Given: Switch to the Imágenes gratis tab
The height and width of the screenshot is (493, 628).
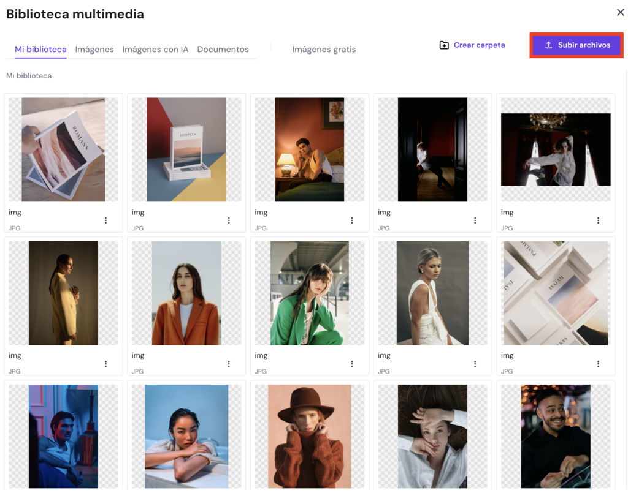Looking at the screenshot, I should [324, 49].
